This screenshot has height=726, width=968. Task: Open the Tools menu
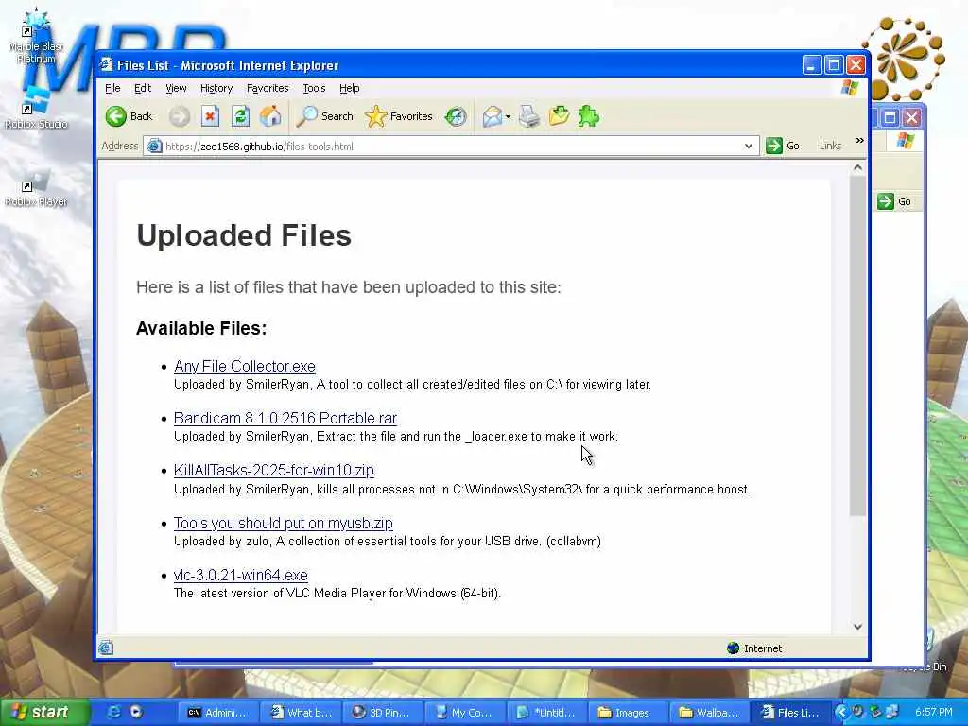pos(314,88)
